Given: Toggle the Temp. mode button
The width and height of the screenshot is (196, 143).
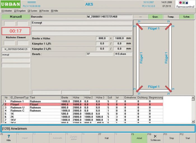Looking at the screenshot, I should point(171,17).
